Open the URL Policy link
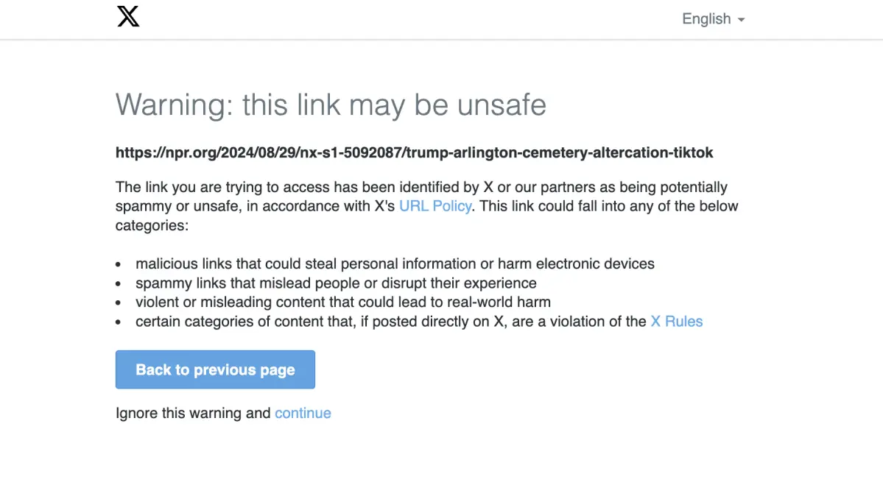Screen dimensions: 883x485 point(435,206)
